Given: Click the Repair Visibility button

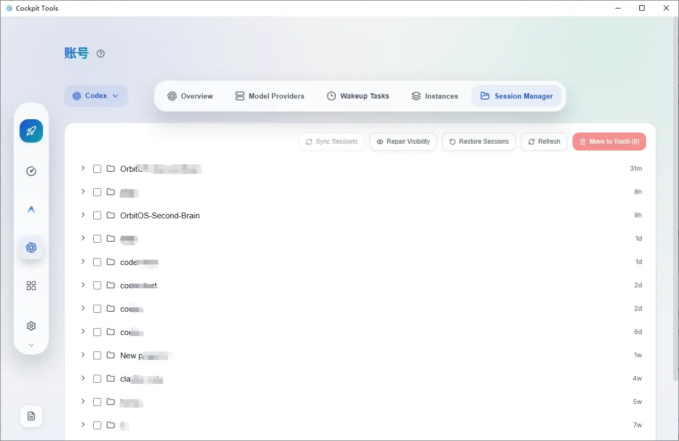Looking at the screenshot, I should tap(403, 142).
